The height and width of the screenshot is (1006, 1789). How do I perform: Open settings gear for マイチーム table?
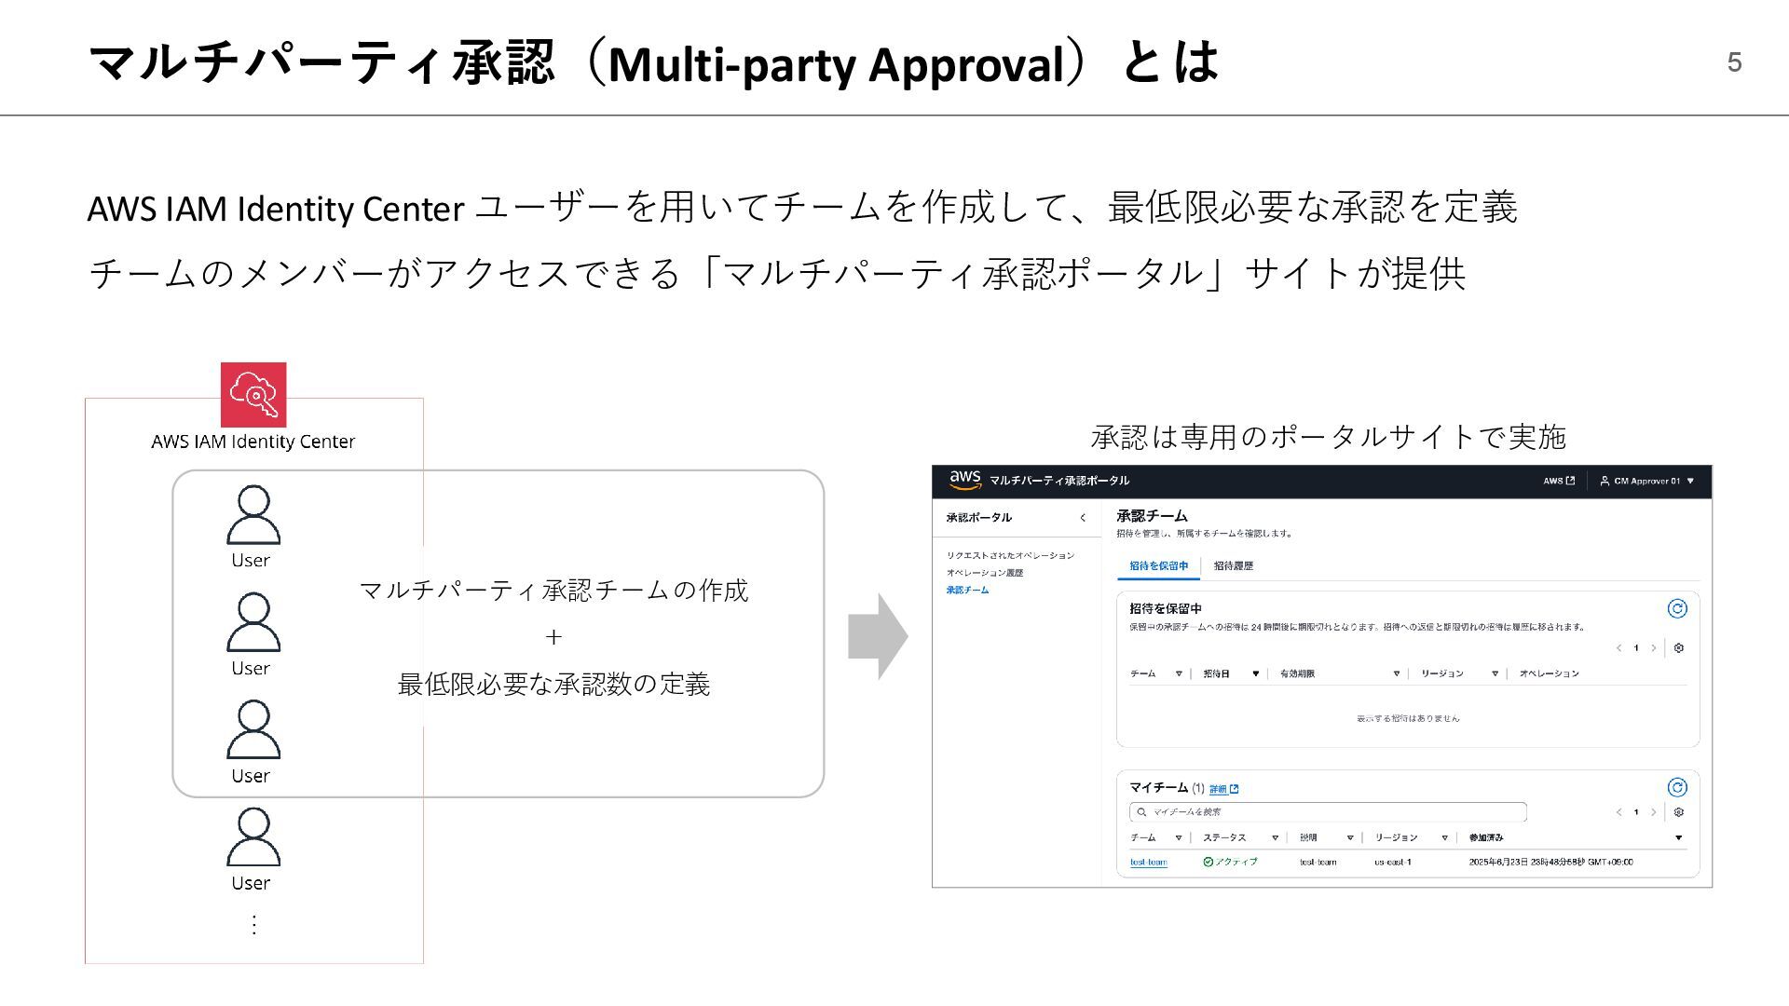pyautogui.click(x=1679, y=812)
